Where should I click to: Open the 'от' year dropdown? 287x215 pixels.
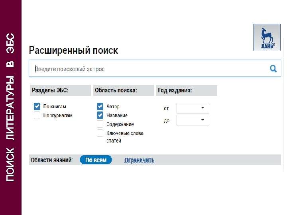[x=193, y=108]
